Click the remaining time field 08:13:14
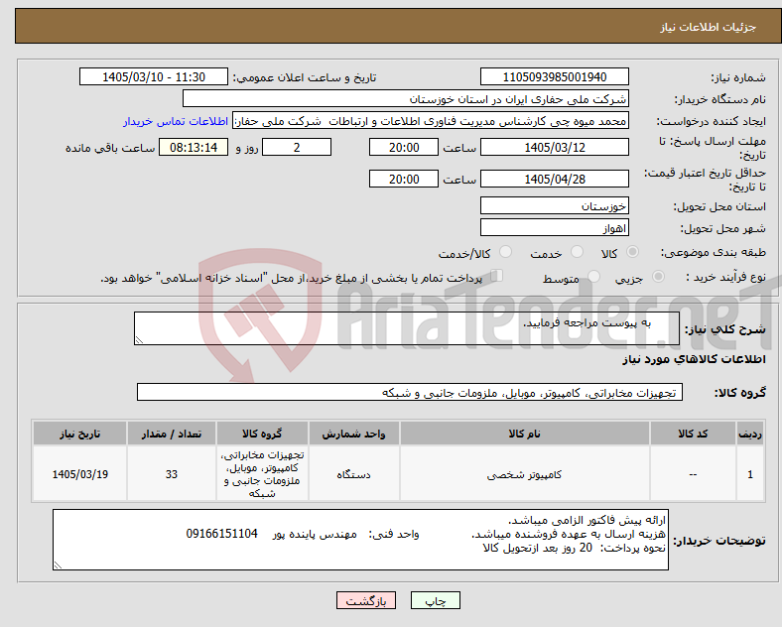The height and width of the screenshot is (627, 782). tap(194, 148)
